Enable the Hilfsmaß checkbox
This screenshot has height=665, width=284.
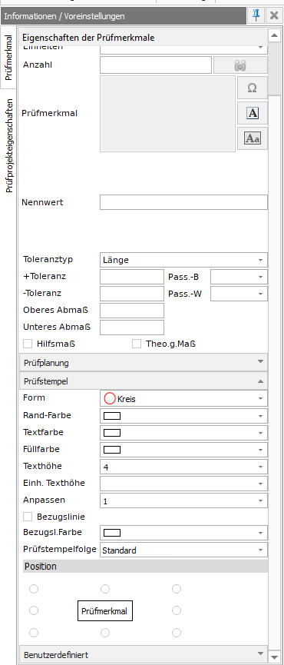pyautogui.click(x=28, y=344)
